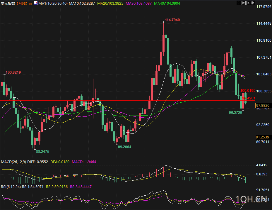The width and height of the screenshot is (272, 210).
Task: Click the orange plus-circle icon beside 月线
Action: click(30, 4)
